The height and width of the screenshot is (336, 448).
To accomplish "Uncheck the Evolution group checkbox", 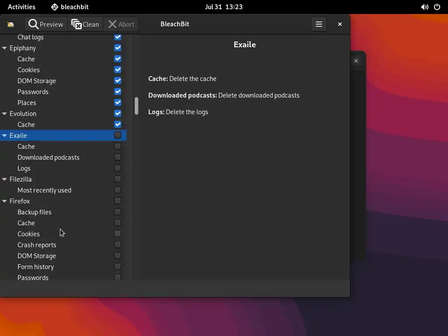I will [x=118, y=113].
